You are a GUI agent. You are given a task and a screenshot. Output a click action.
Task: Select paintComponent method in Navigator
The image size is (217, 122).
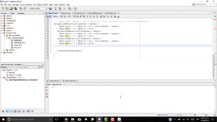point(23,80)
